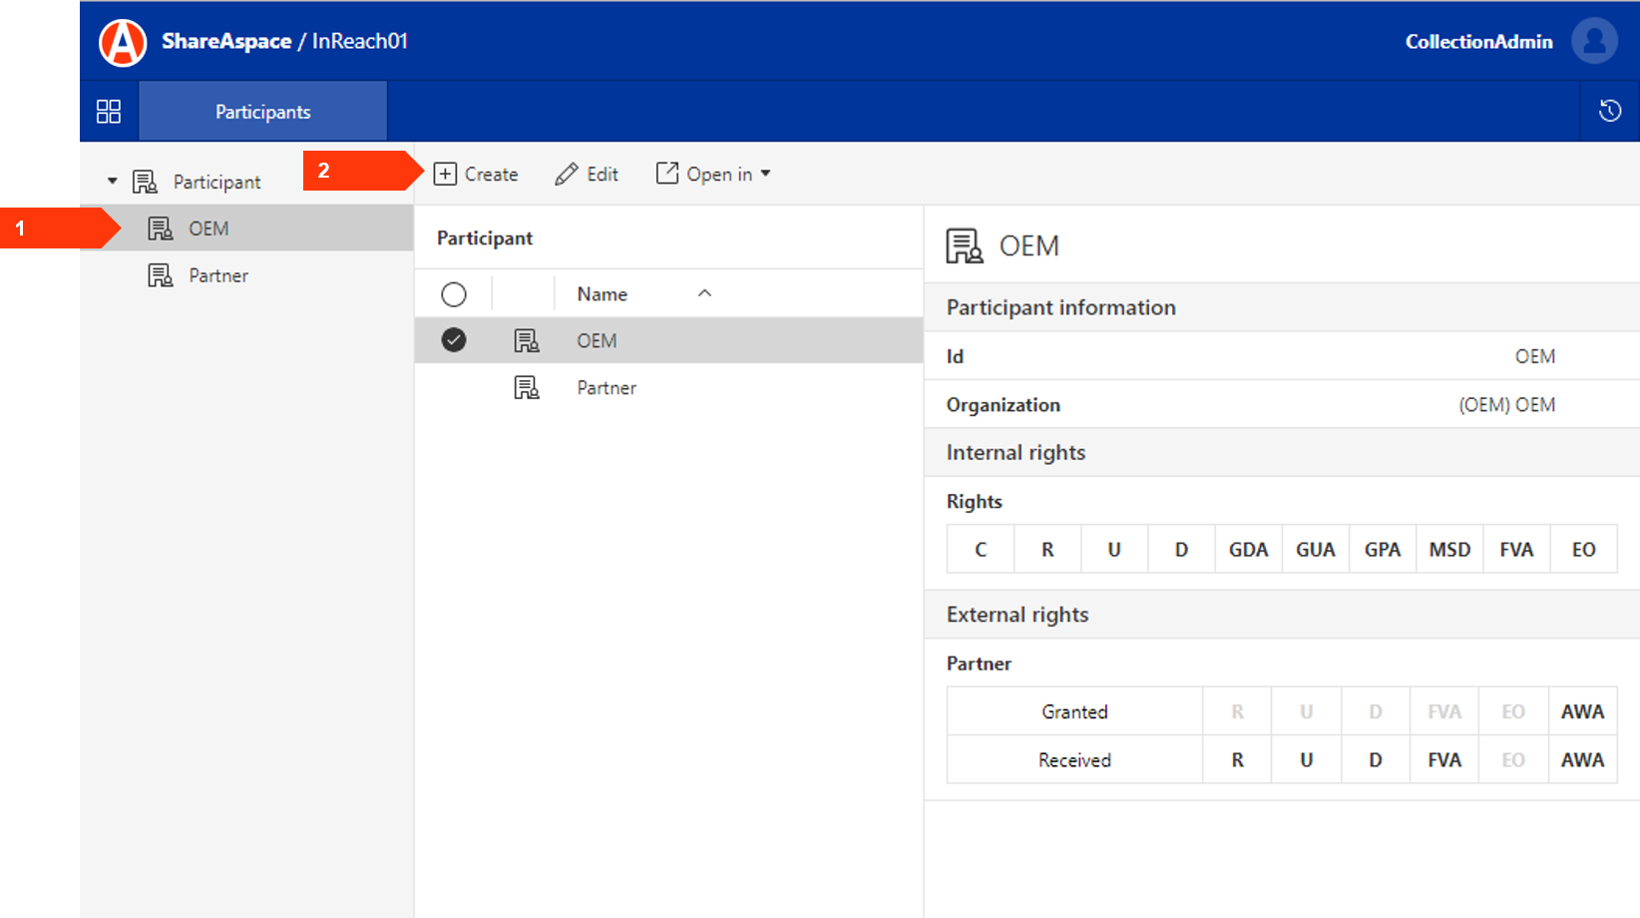The height and width of the screenshot is (918, 1640).
Task: Toggle the select-all circle in the list header
Action: (x=454, y=294)
